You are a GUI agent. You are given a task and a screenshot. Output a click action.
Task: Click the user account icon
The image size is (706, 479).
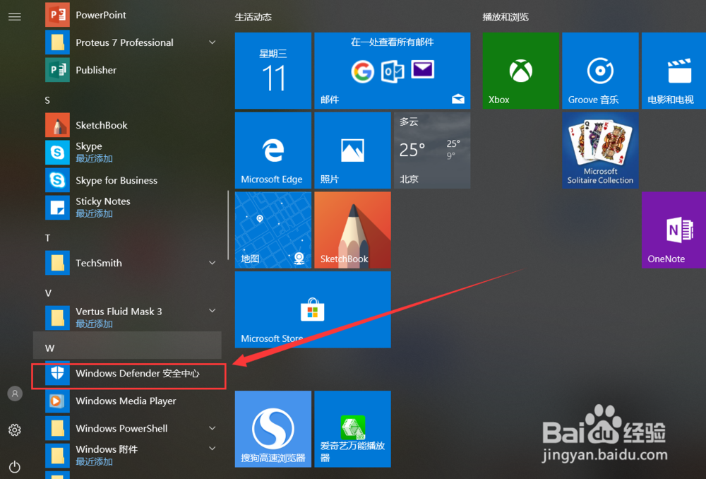15,394
